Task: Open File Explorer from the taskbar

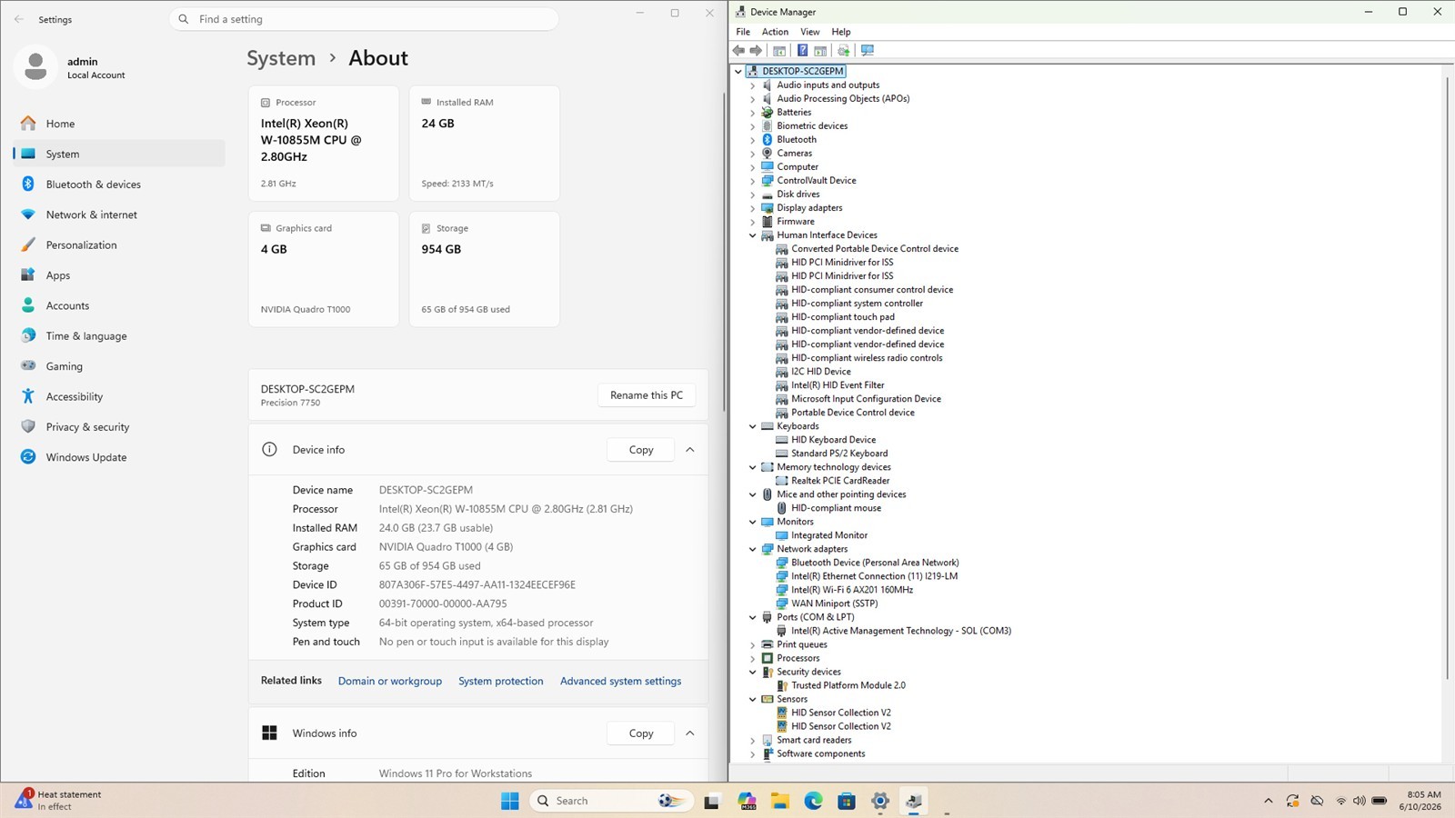Action: [x=780, y=801]
